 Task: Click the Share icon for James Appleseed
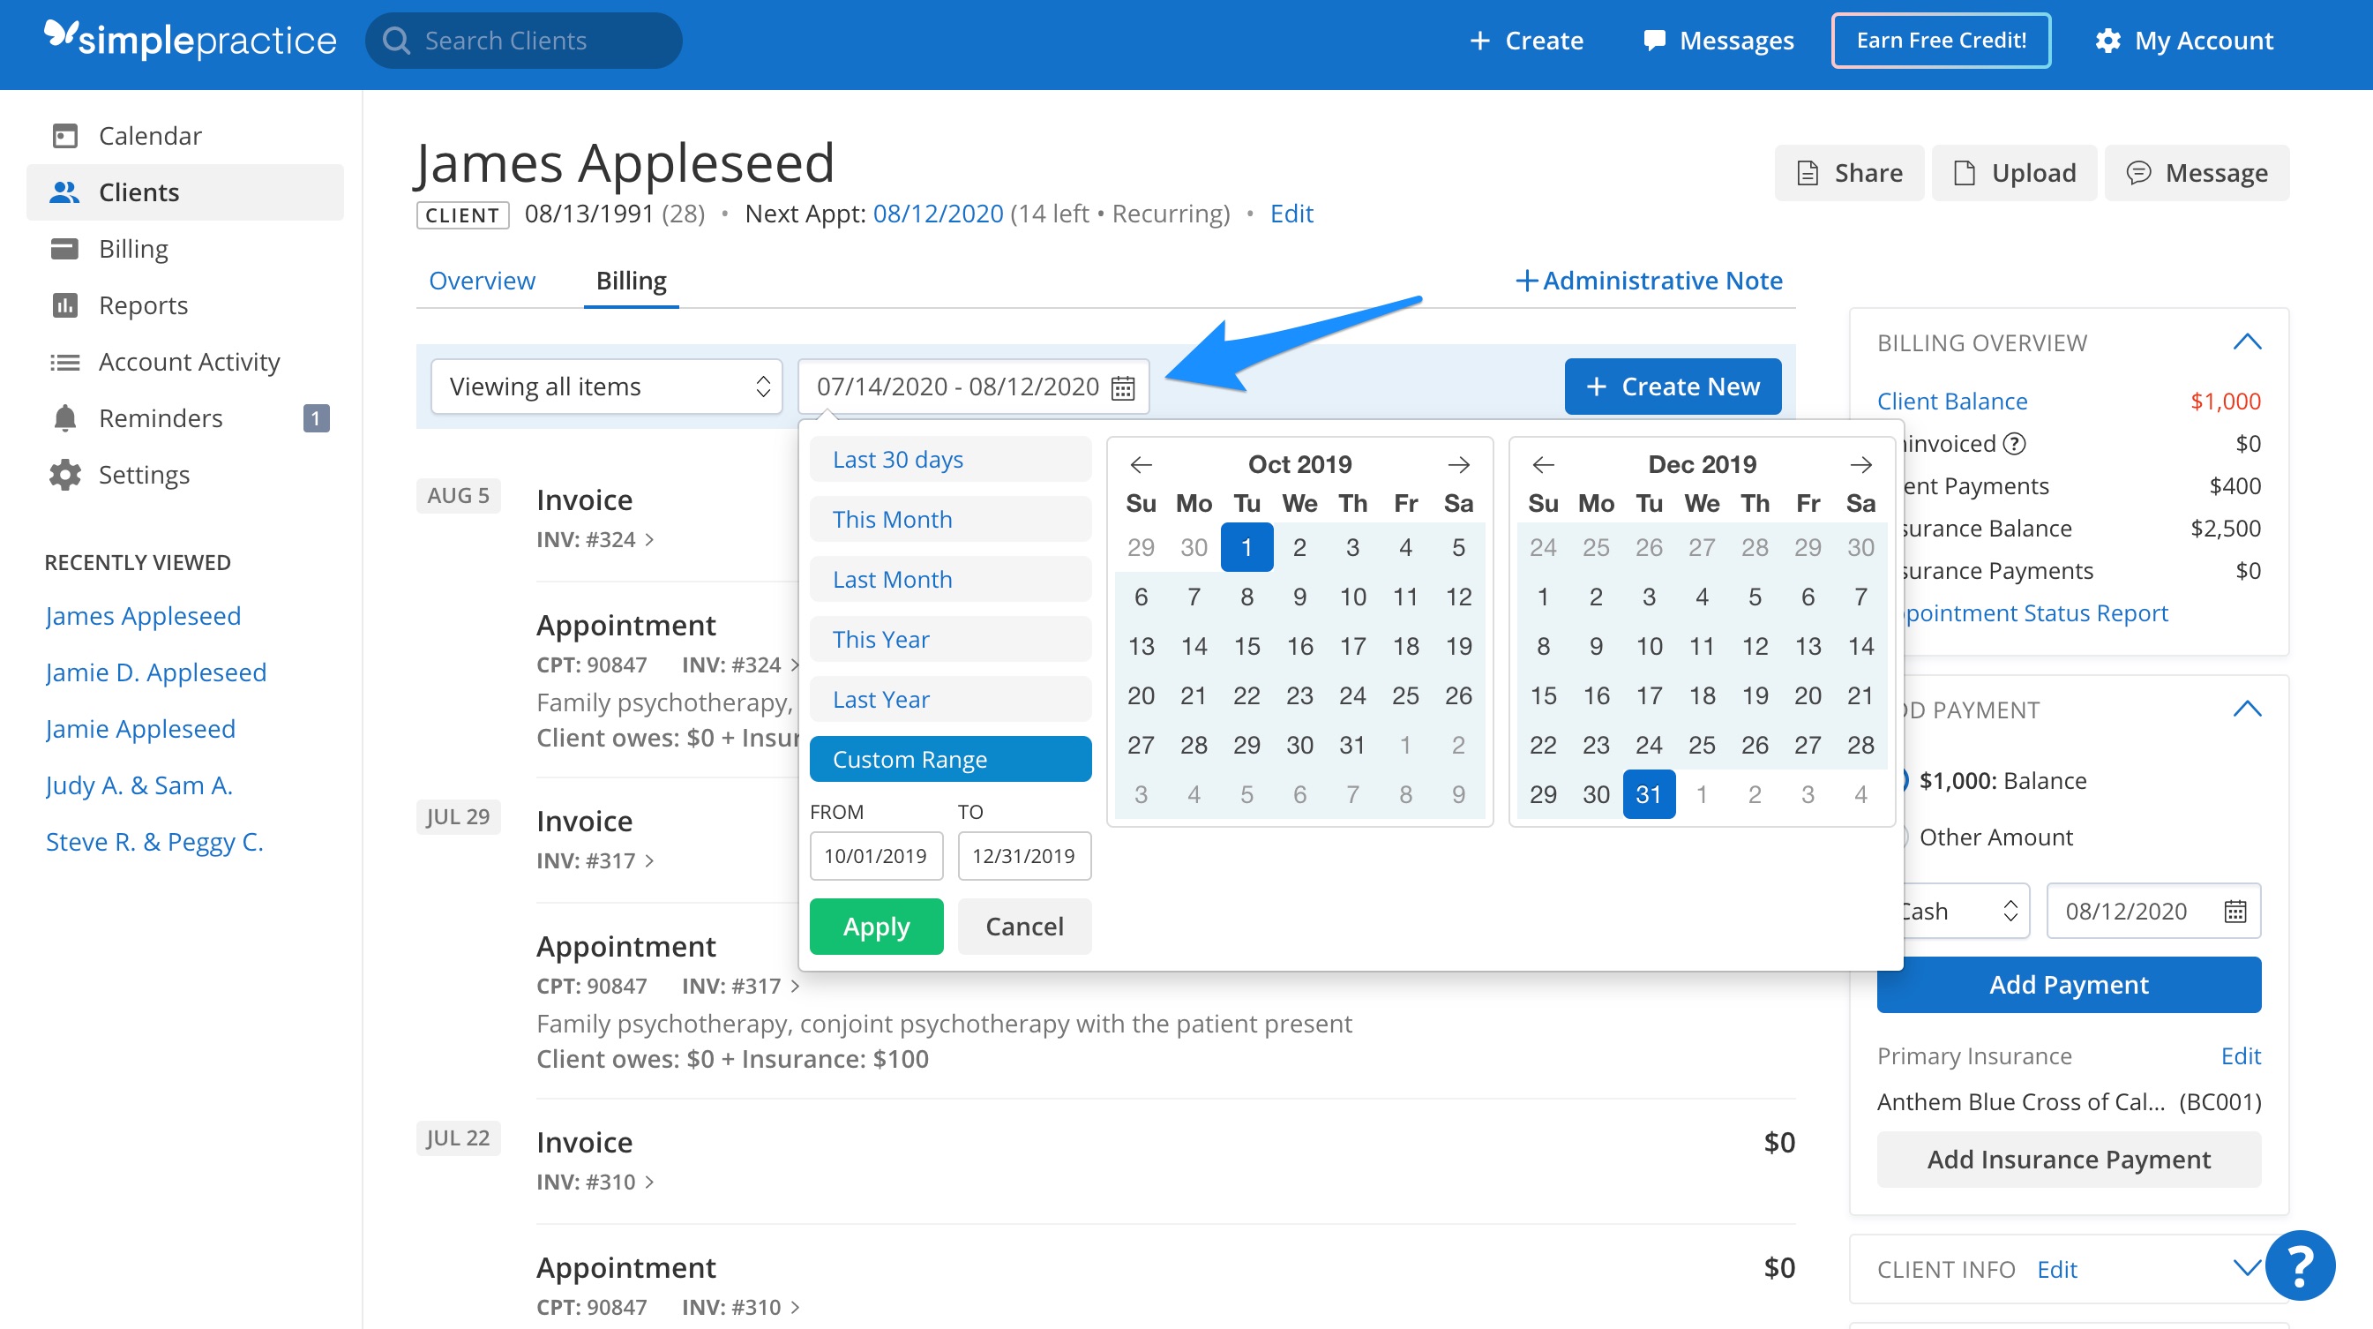pos(1808,172)
